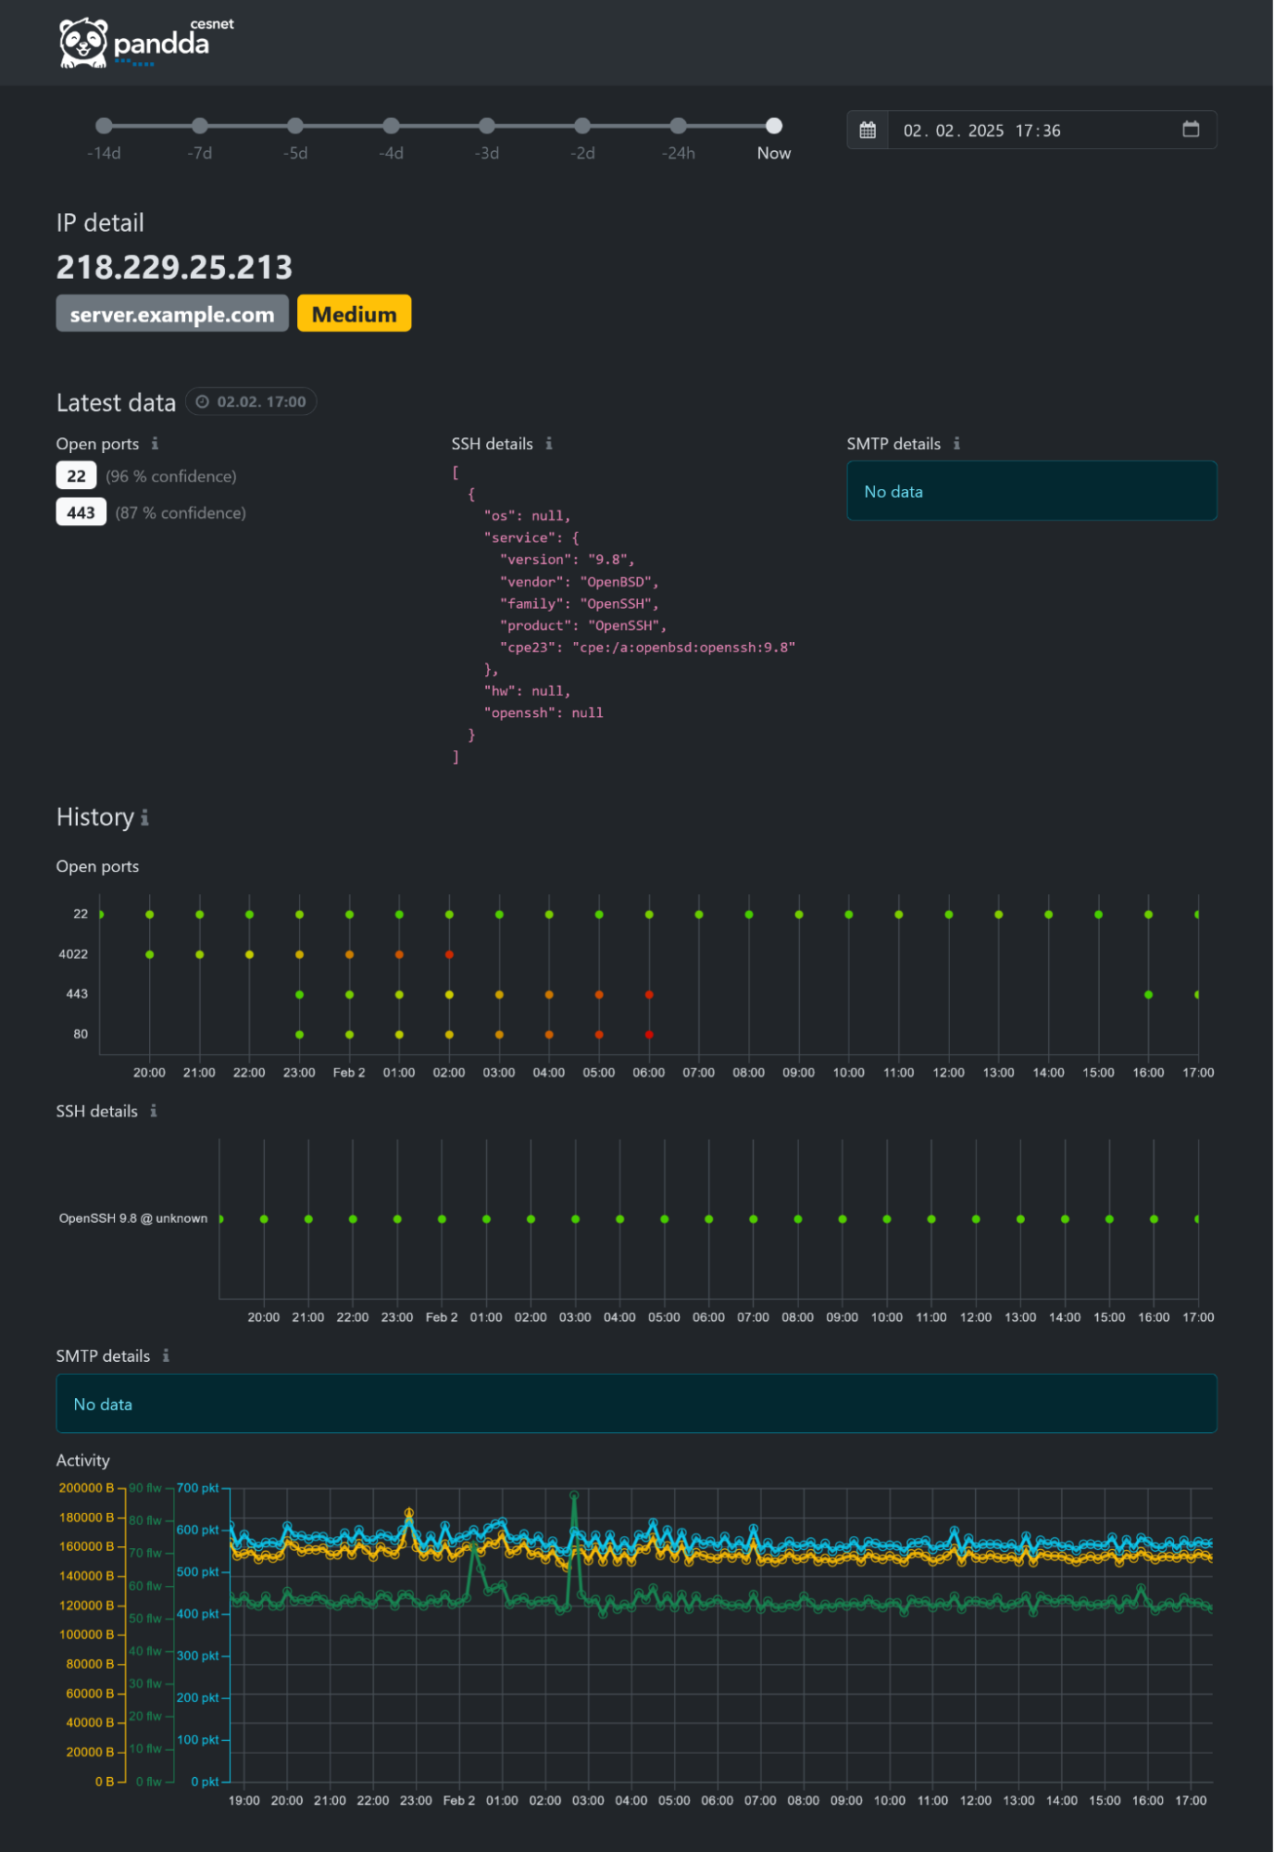Jump to the -3d timeline point

point(487,126)
